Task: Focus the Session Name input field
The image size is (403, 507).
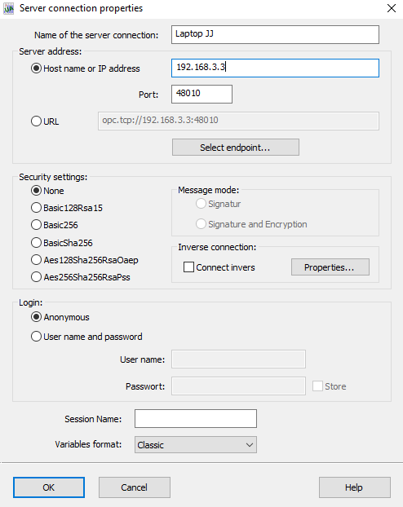Action: tap(196, 418)
